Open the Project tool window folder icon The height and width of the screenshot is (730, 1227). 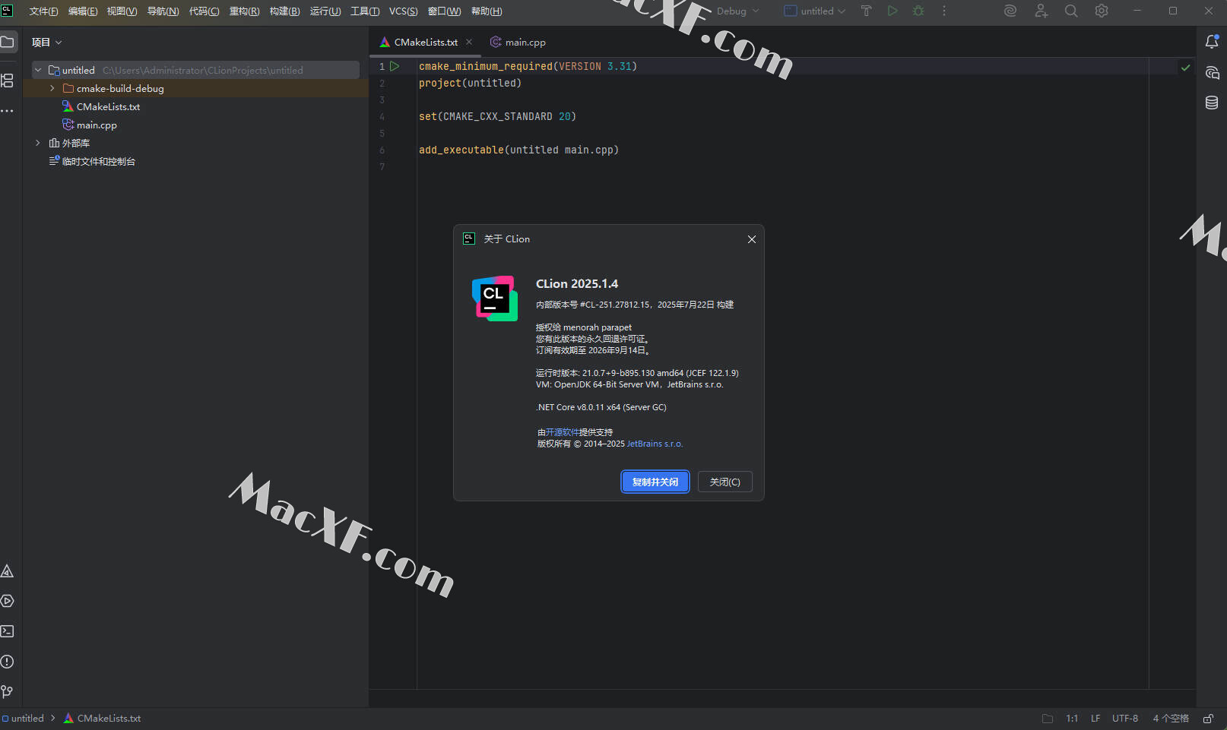coord(8,42)
